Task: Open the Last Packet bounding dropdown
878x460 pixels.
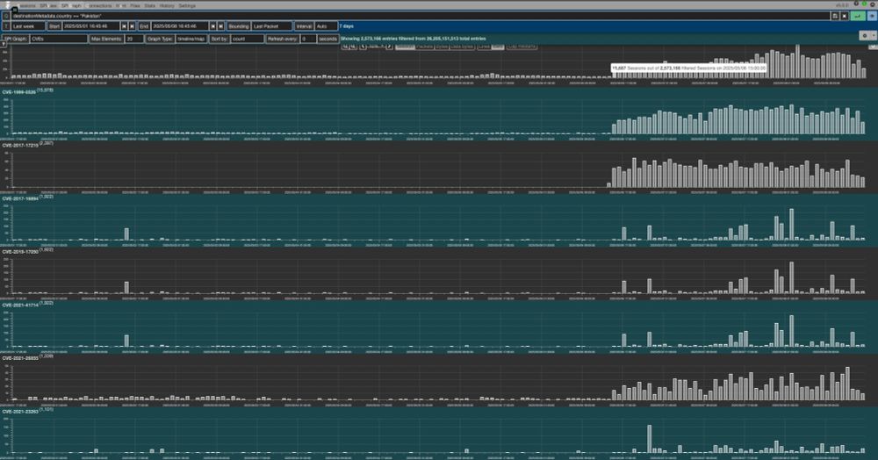Action: 271,26
